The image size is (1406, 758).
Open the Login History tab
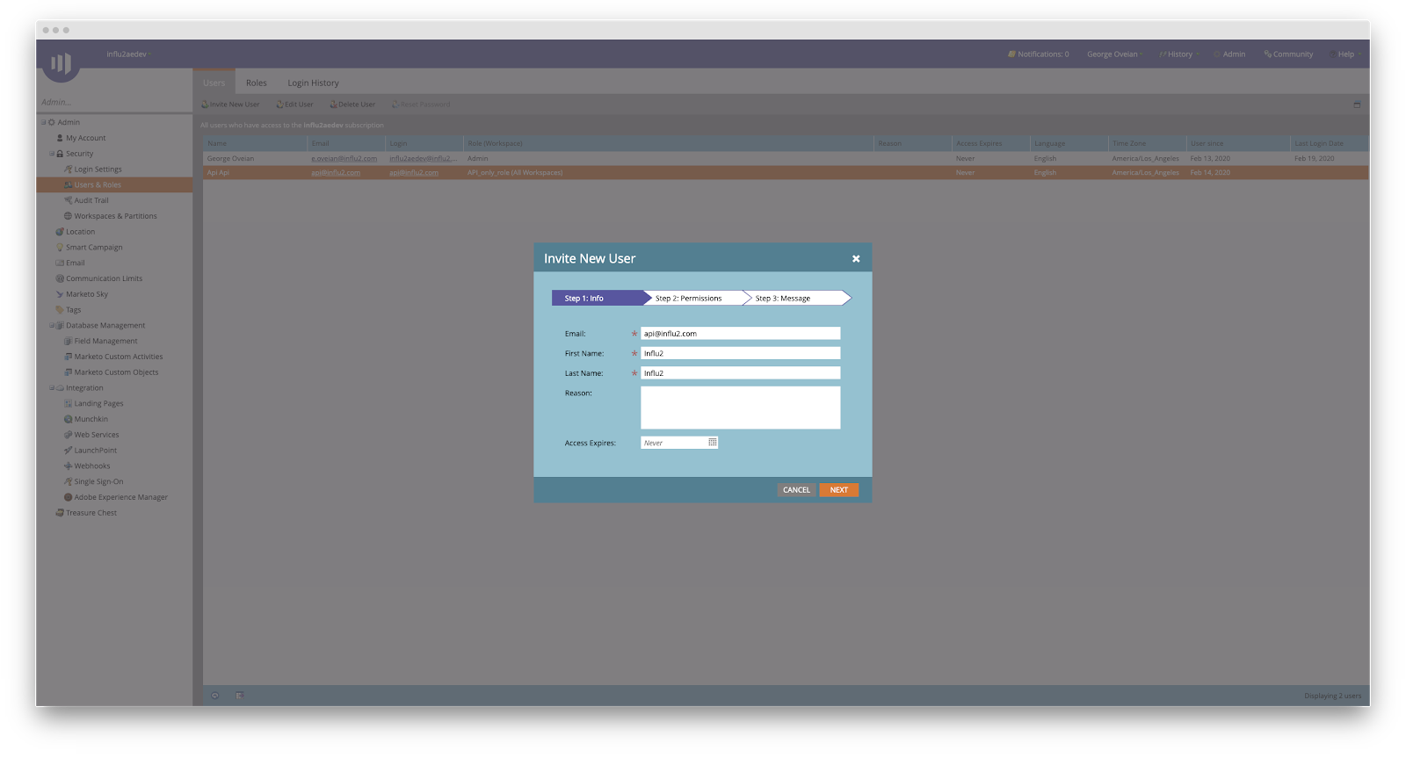pos(313,83)
